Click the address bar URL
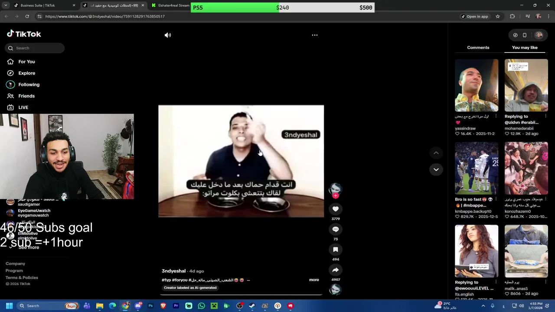The height and width of the screenshot is (312, 555). 105,16
